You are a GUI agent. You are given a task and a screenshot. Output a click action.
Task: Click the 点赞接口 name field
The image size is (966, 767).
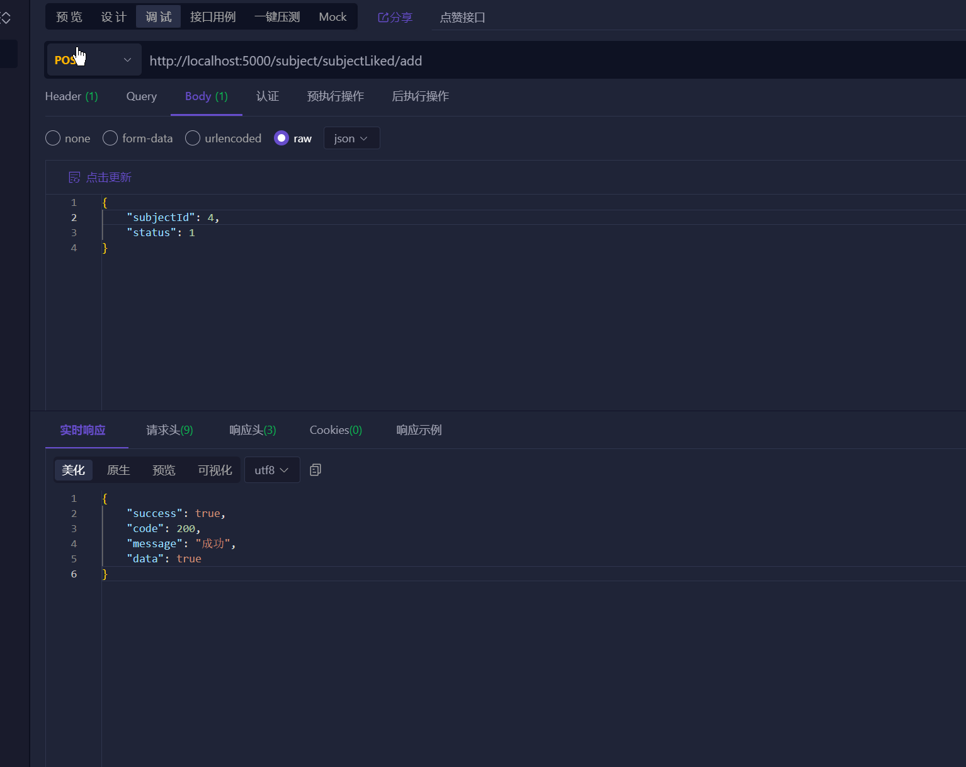click(x=699, y=18)
